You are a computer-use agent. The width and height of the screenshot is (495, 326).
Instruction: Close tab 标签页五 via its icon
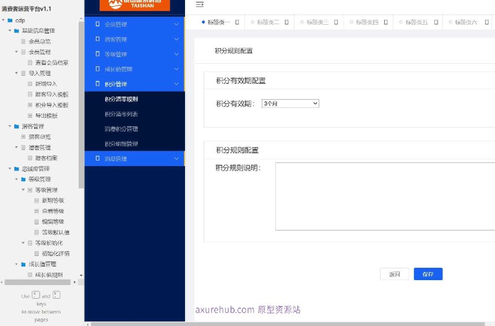(x=436, y=22)
